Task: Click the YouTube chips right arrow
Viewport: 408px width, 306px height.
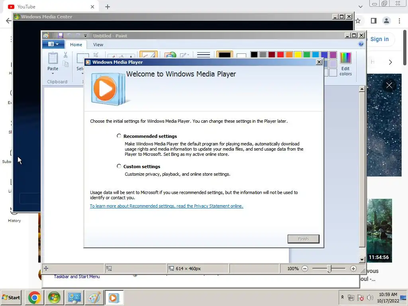Action: 390,62
